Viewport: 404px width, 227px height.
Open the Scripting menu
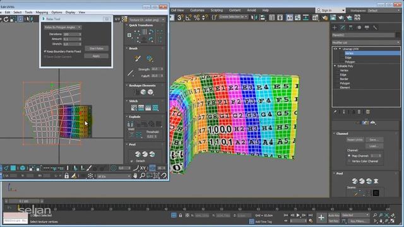point(217,10)
